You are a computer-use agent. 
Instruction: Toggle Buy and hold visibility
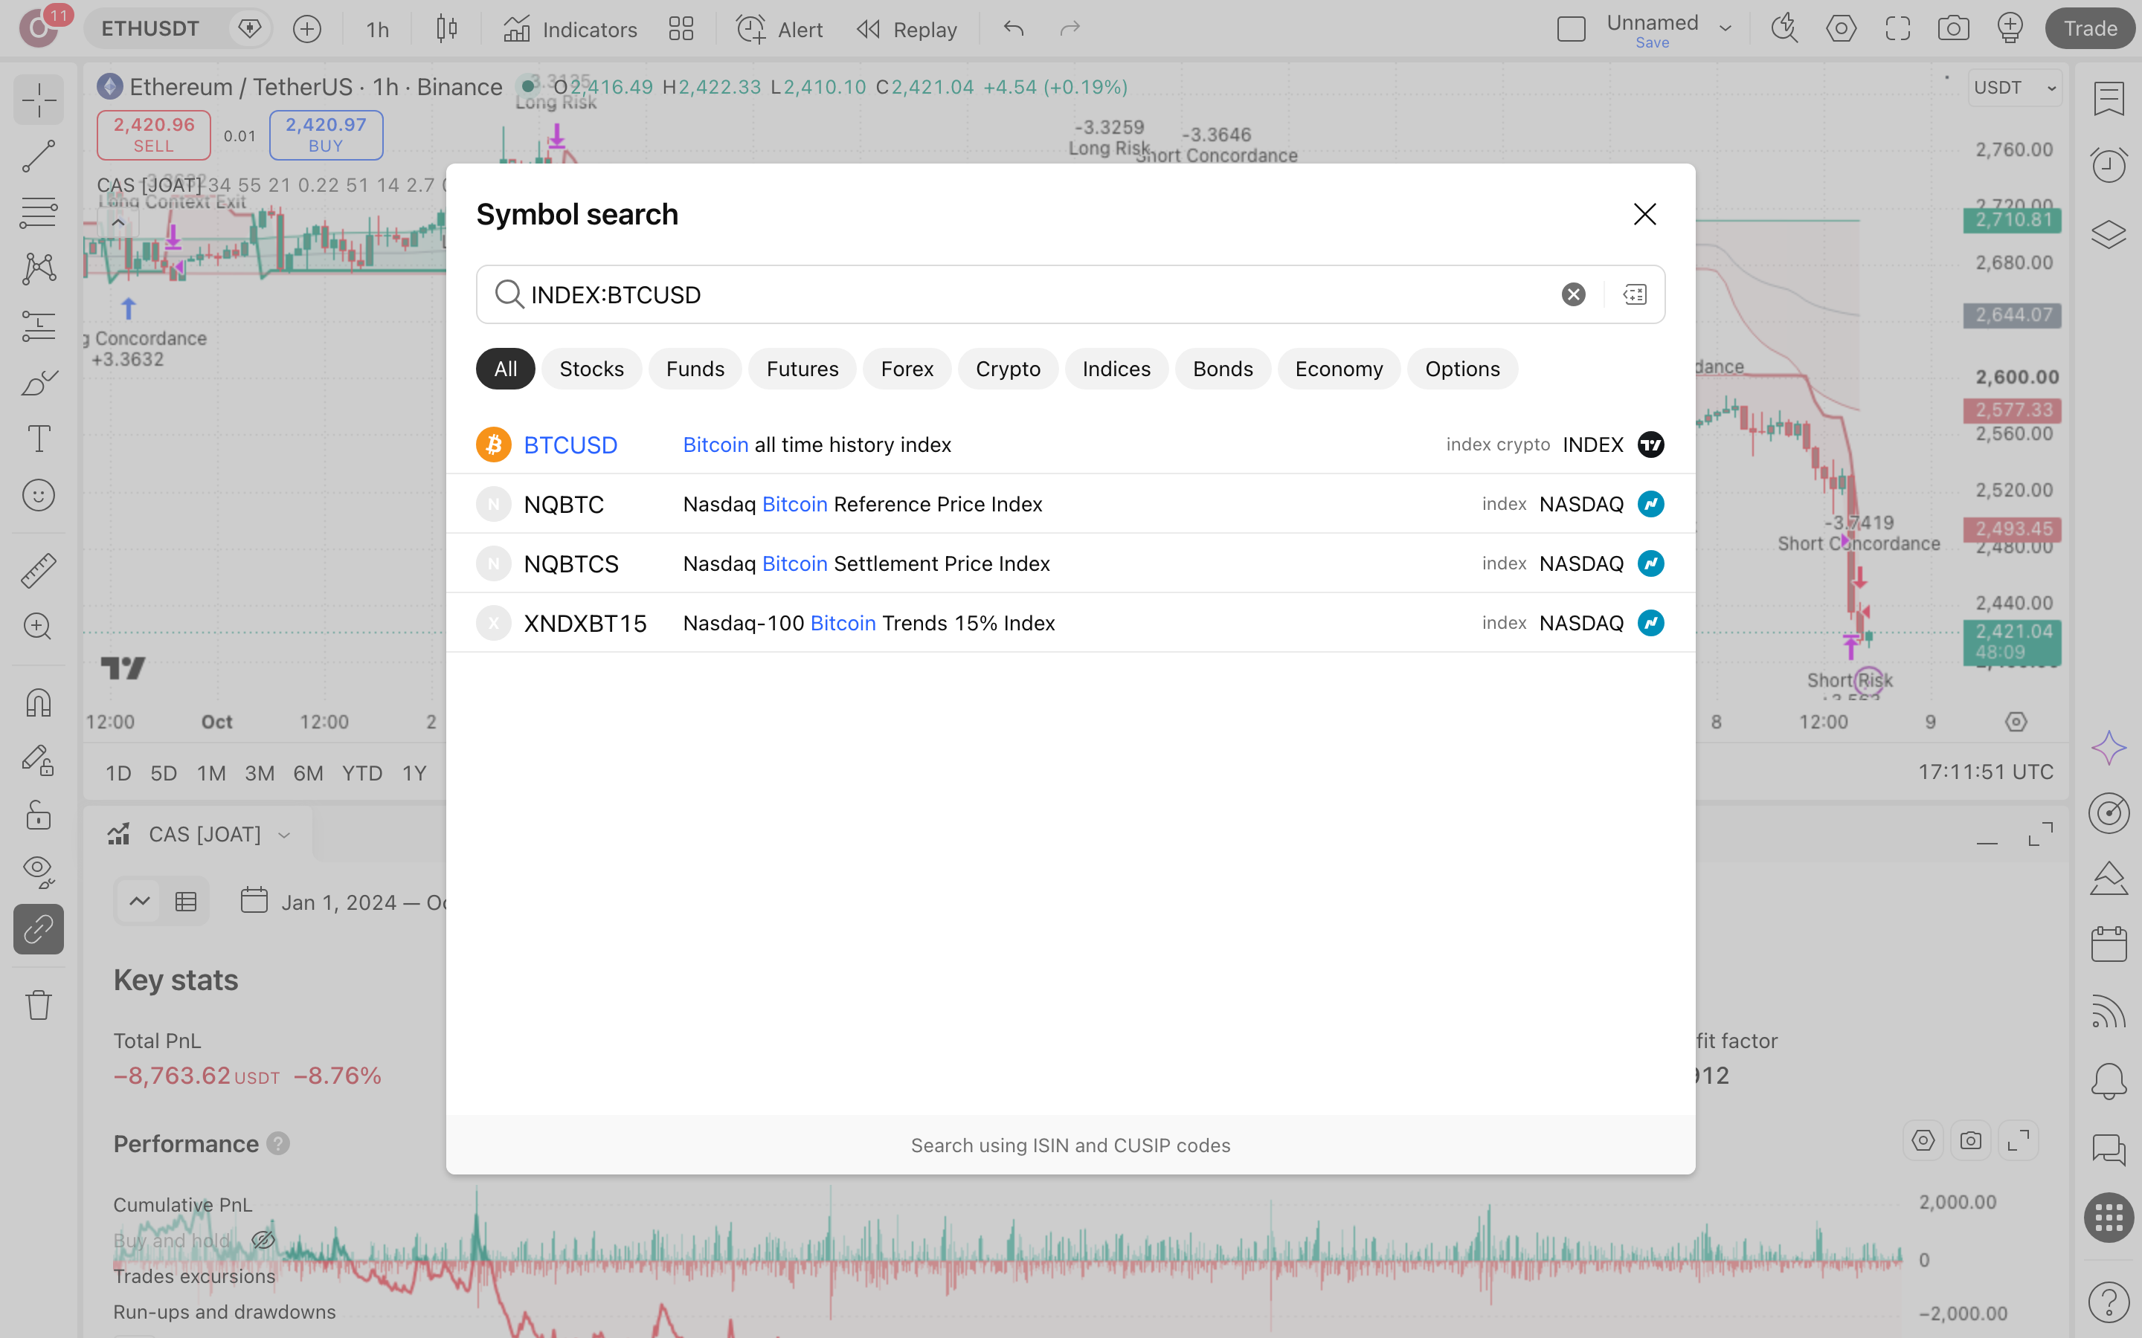(x=263, y=1240)
